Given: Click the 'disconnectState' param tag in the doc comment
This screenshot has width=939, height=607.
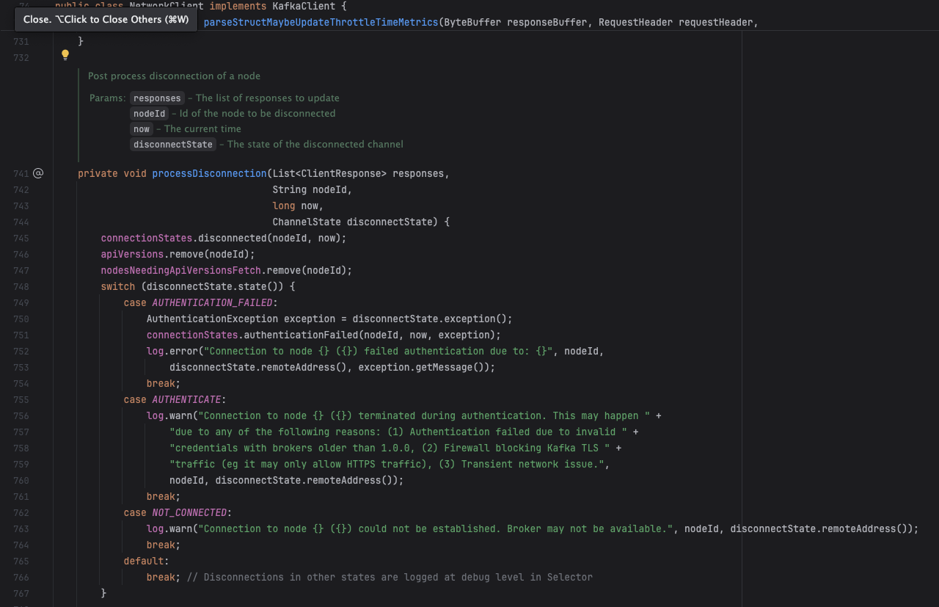Looking at the screenshot, I should coord(173,145).
